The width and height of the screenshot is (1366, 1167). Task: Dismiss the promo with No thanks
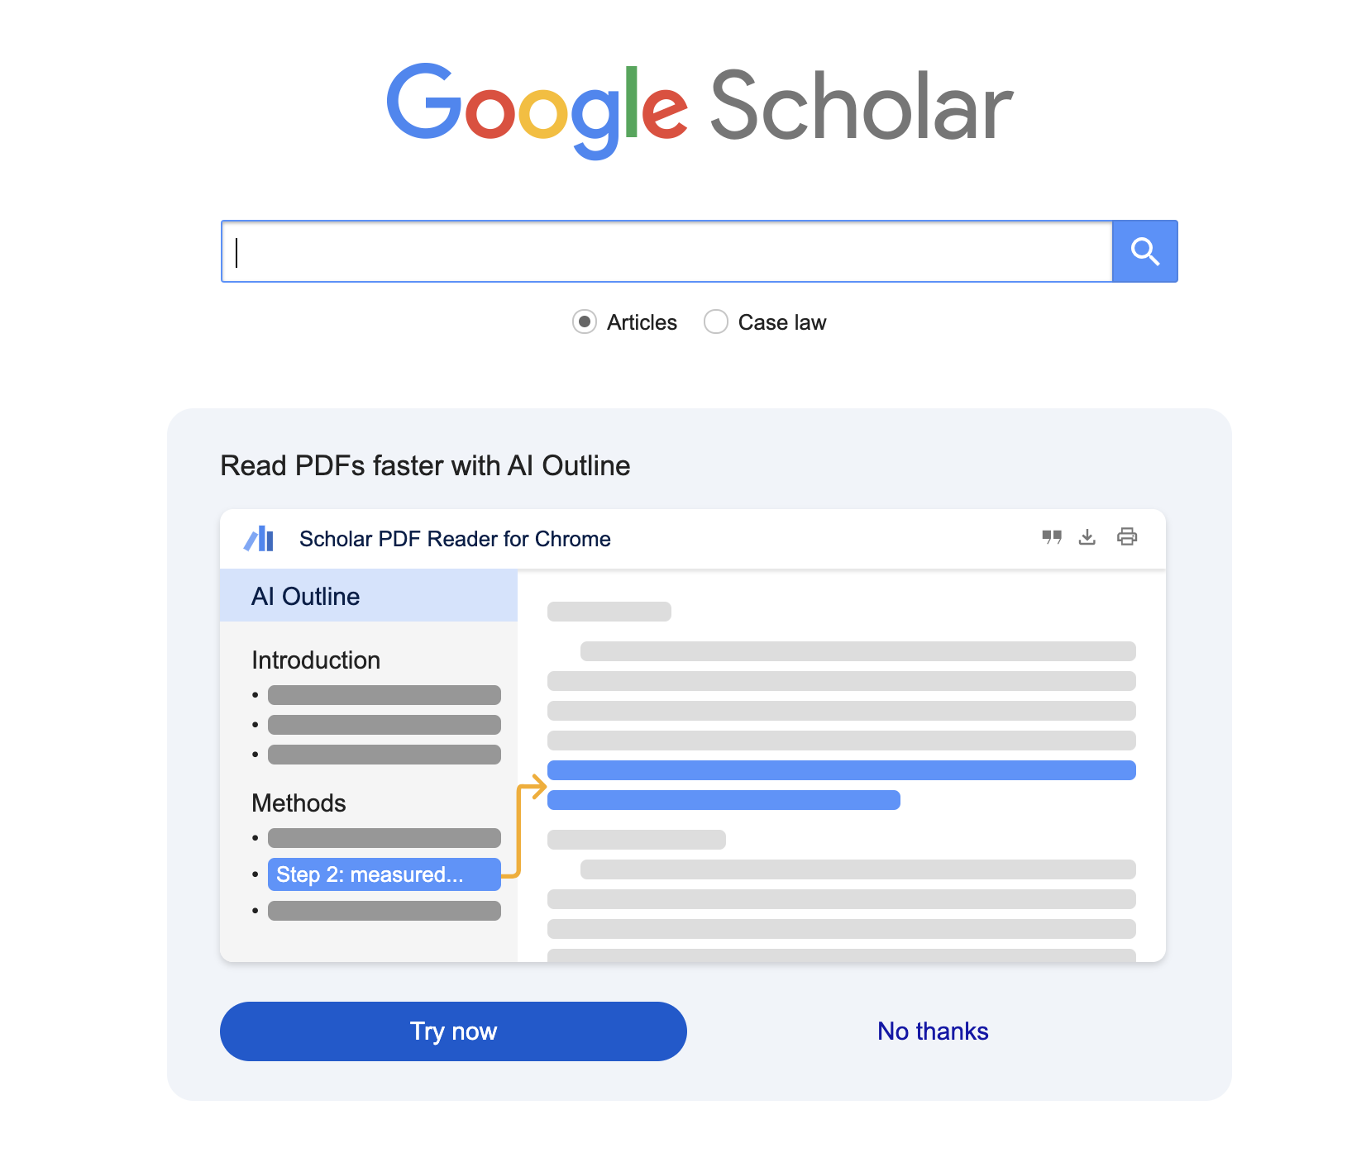pos(933,1031)
